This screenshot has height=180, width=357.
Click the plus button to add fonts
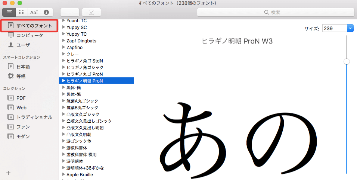[69, 12]
